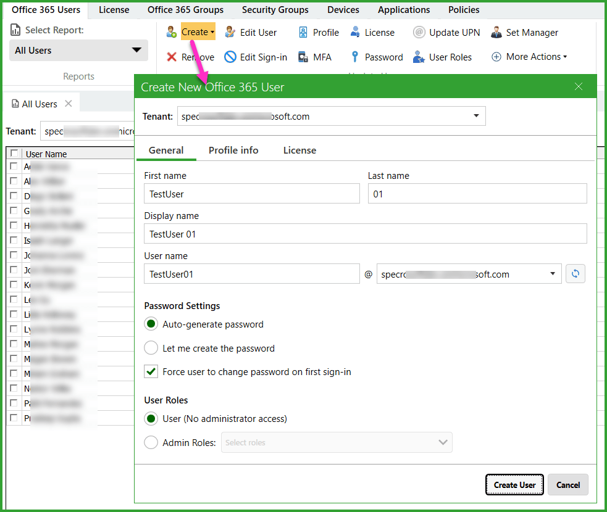607x512 pixels.
Task: Click the All Users tab report icon
Action: (15, 104)
